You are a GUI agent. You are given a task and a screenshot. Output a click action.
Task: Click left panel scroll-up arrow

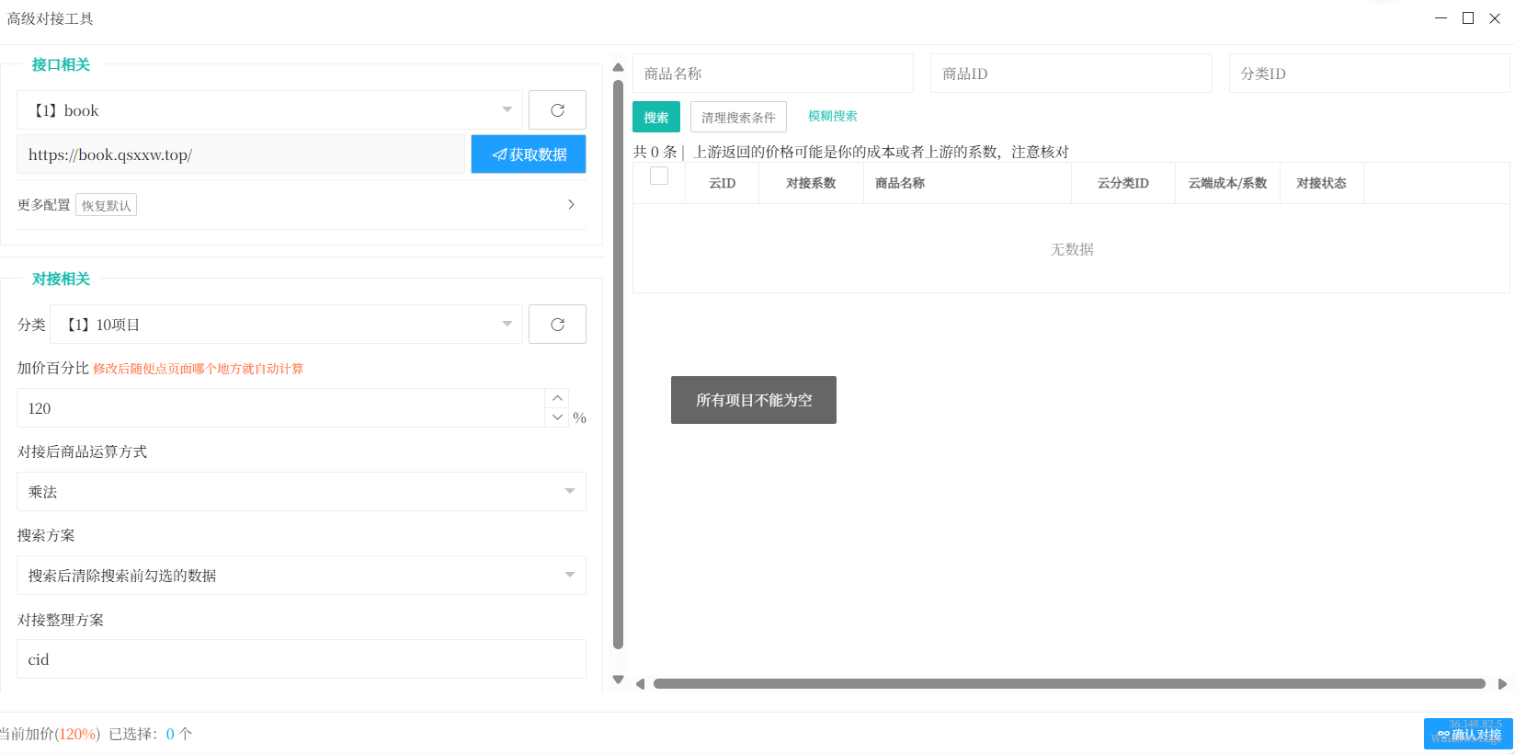(618, 67)
